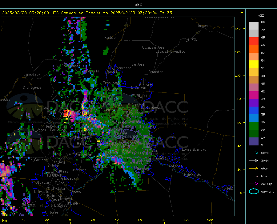Click the C_Guido map label
Screen dimensions: 277x224
point(41,108)
